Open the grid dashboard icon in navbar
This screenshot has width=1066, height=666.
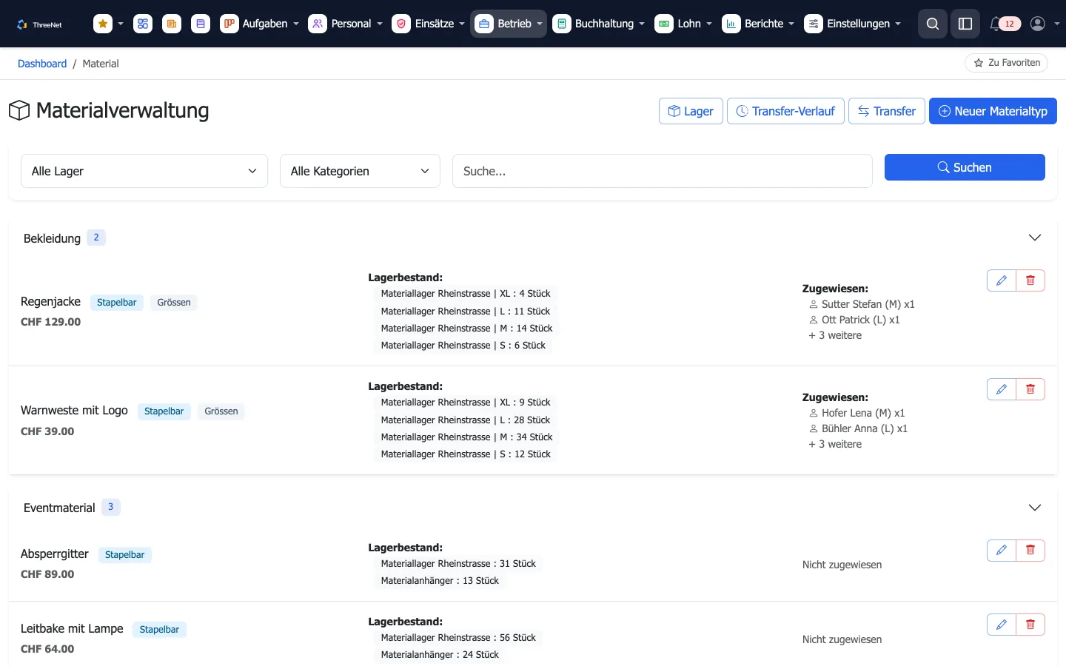point(143,24)
